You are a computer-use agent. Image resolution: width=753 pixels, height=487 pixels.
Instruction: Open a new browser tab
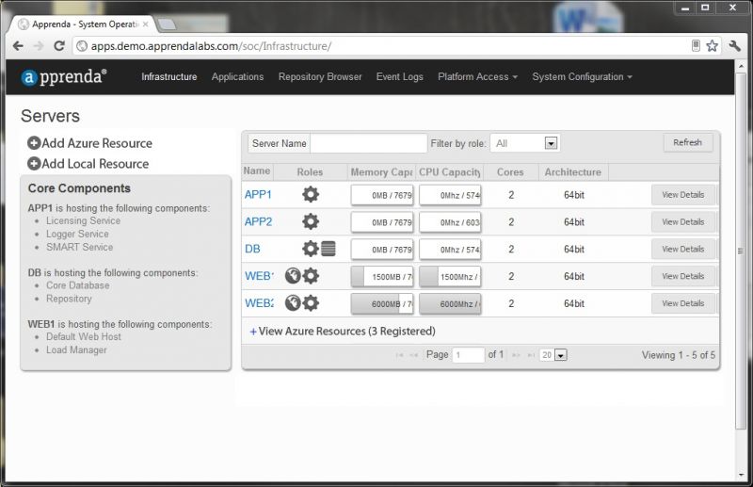(167, 24)
